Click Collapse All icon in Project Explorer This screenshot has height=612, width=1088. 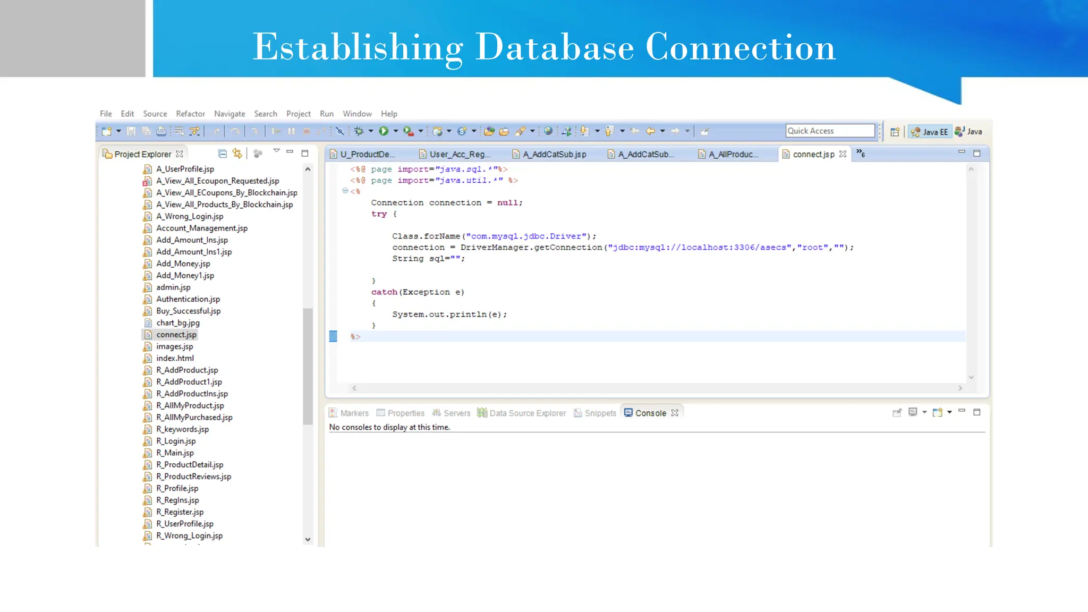coord(223,154)
